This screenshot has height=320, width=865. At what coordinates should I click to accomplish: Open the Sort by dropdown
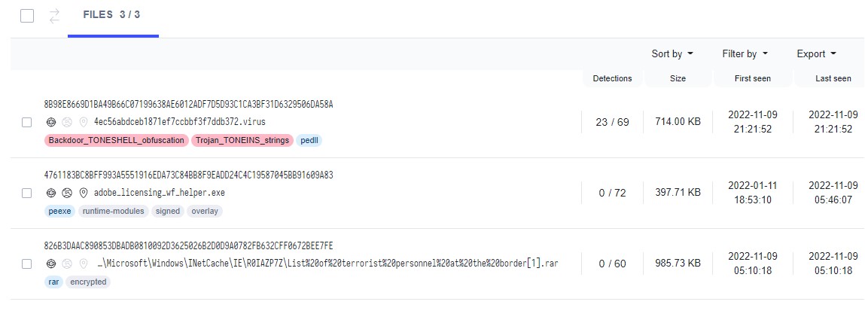pyautogui.click(x=672, y=53)
